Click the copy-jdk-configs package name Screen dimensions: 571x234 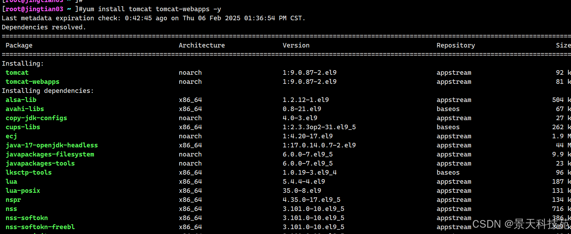36,118
